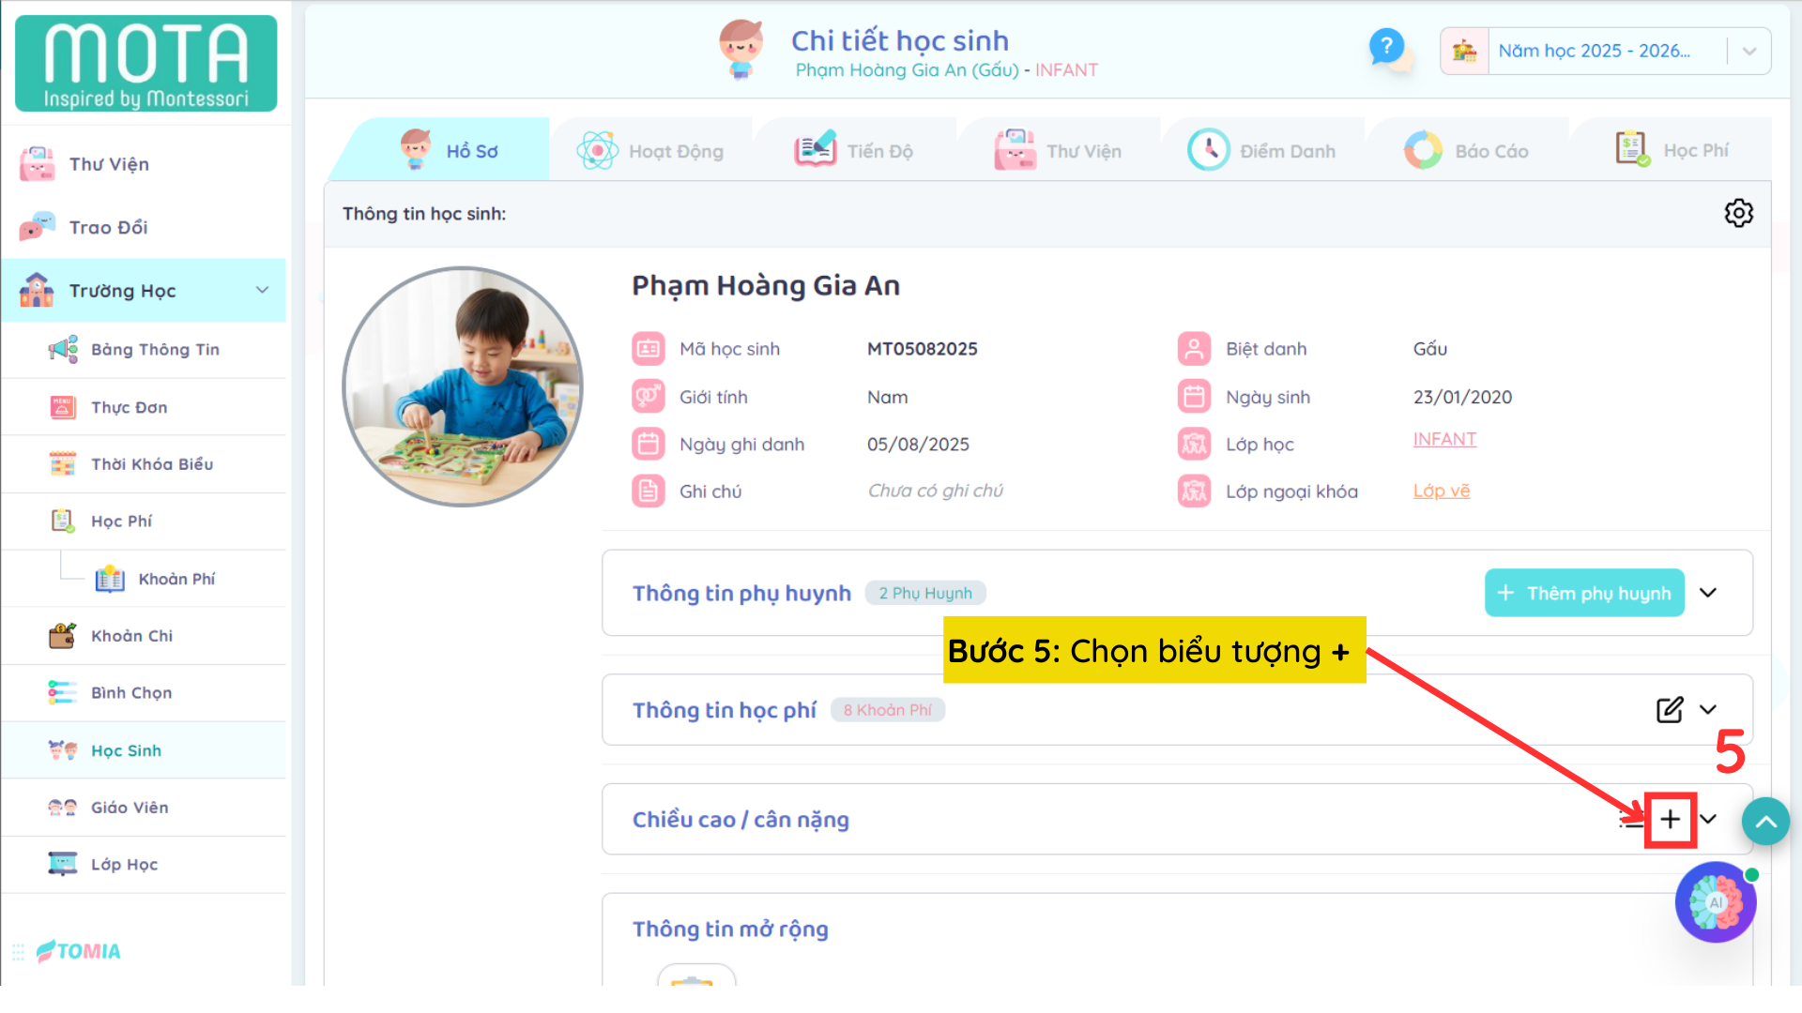1802x1013 pixels.
Task: Collapse the Trường Học sidebar section
Action: click(x=262, y=290)
